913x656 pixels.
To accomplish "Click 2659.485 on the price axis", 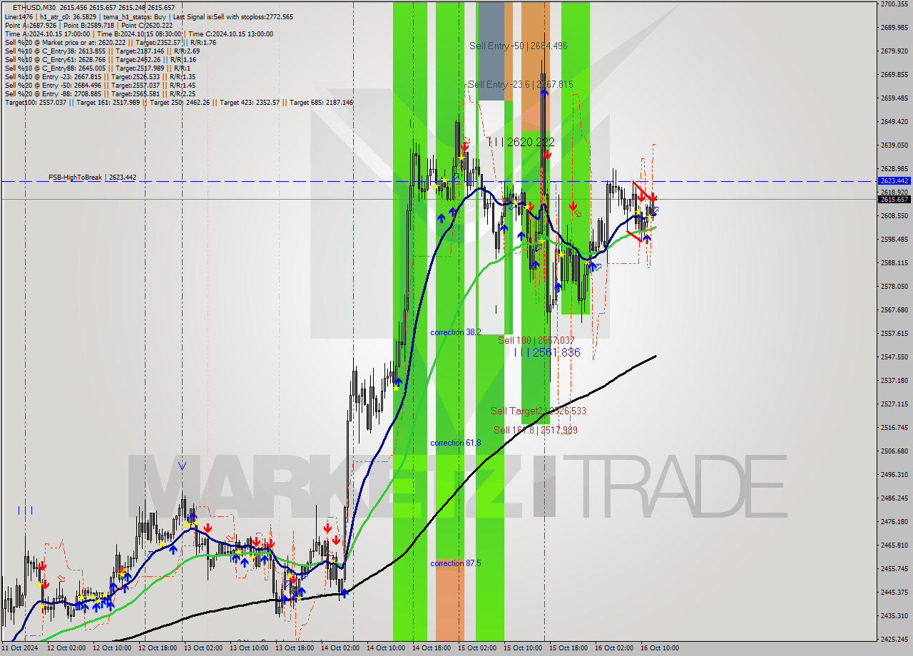I will click(894, 98).
